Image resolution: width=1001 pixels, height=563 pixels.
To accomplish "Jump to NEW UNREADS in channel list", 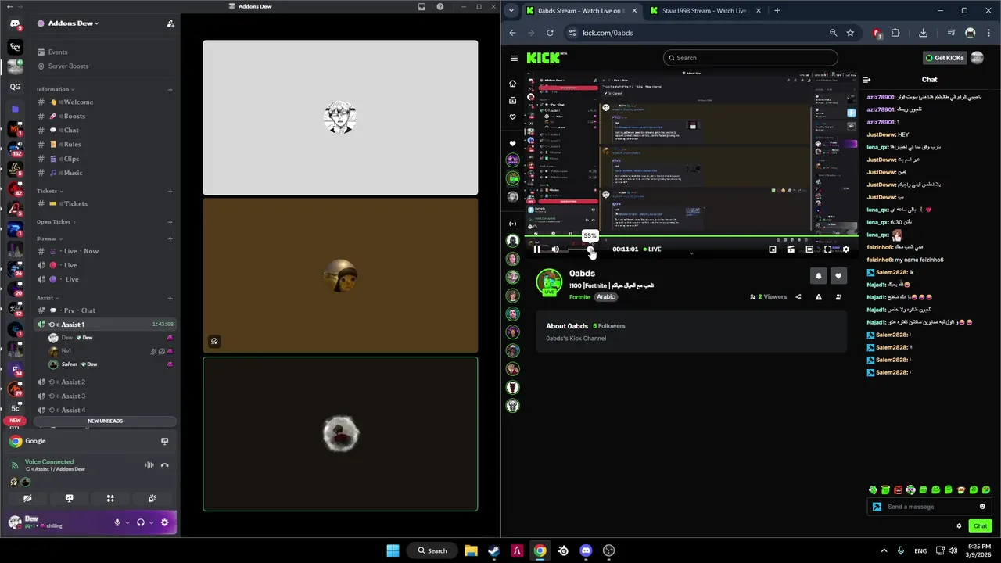I will (x=105, y=421).
